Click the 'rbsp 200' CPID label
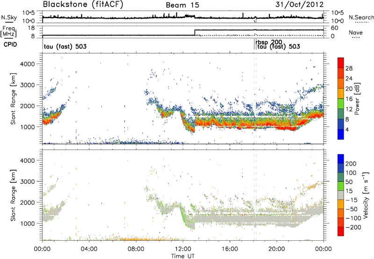 pos(269,42)
